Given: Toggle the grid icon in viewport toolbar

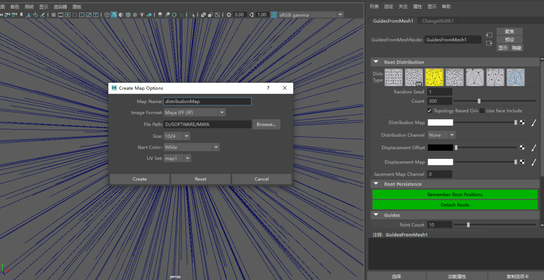Looking at the screenshot, I should coord(53,15).
